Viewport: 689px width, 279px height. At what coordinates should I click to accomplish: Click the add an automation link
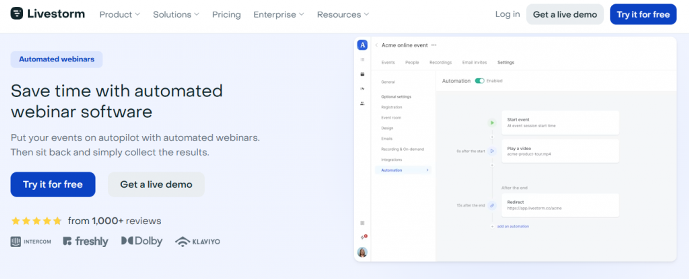(513, 227)
